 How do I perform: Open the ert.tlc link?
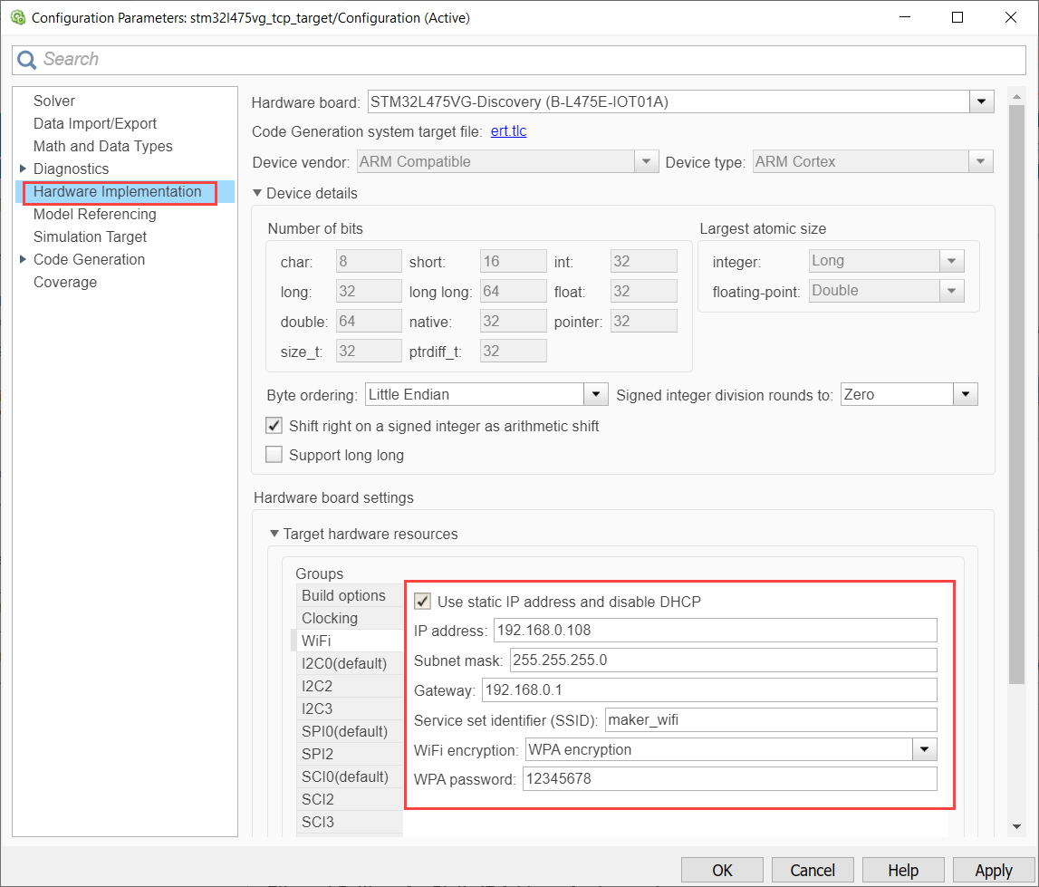508,131
